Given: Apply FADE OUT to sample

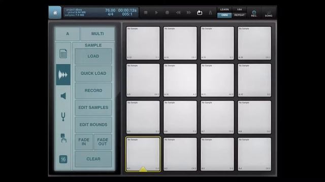Looking at the screenshot, I should 103,142.
